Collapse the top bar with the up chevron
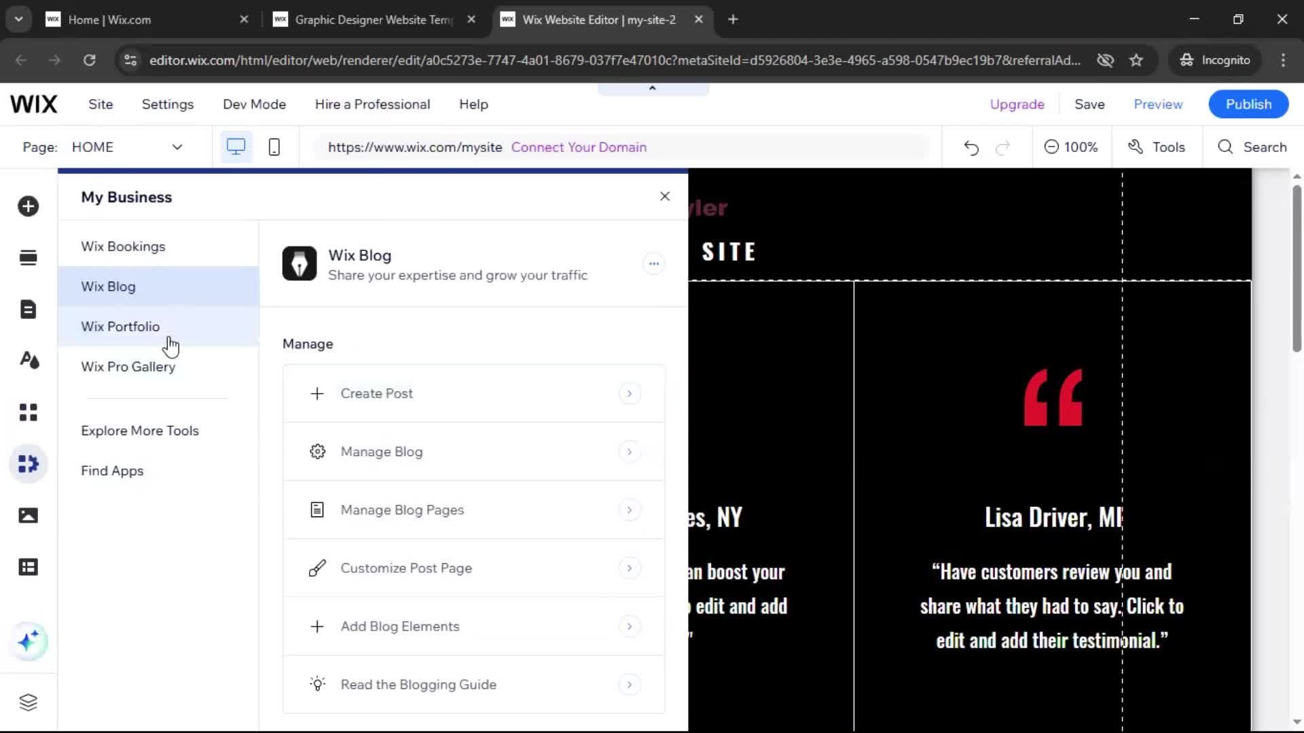The width and height of the screenshot is (1304, 733). [x=653, y=88]
